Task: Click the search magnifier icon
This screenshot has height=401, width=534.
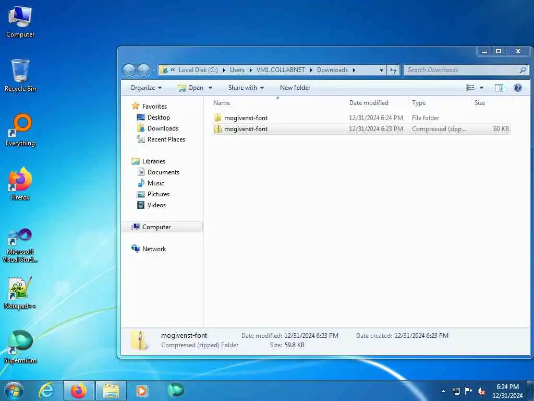Action: (523, 70)
